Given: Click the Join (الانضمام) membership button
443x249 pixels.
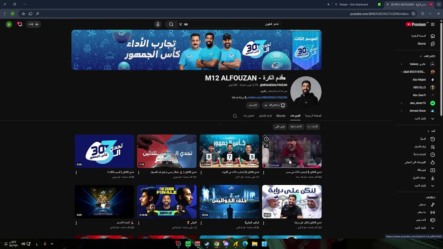Looking at the screenshot, I should point(253,105).
